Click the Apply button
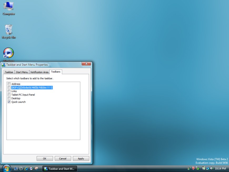Screen dimensions: 229x172 coord(81,159)
